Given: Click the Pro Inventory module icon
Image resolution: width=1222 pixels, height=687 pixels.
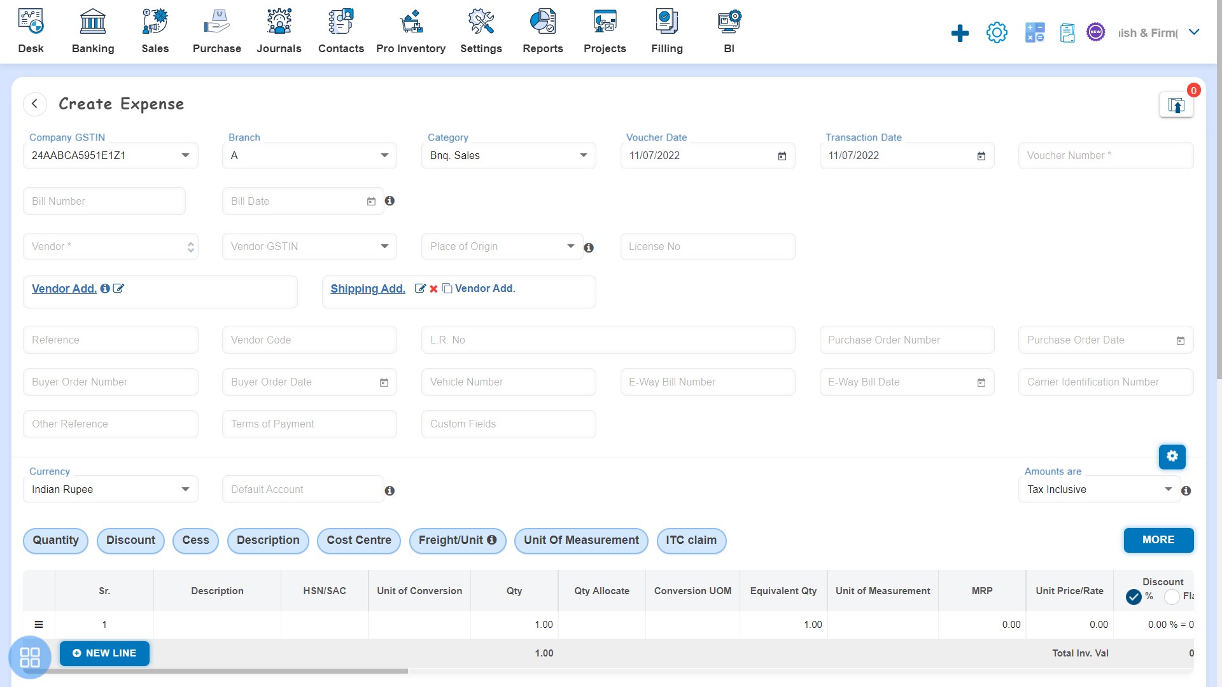Looking at the screenshot, I should pyautogui.click(x=411, y=21).
